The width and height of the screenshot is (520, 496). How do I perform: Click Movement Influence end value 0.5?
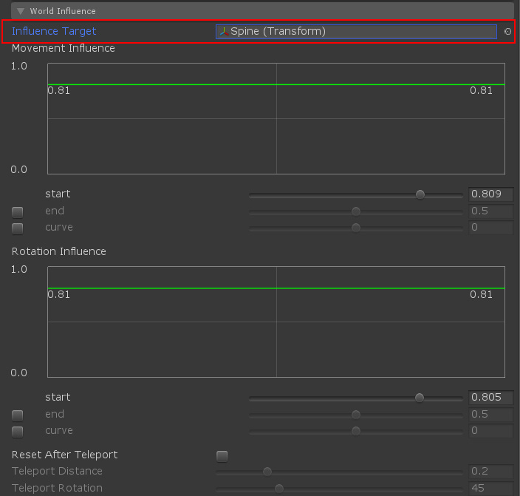(x=490, y=211)
